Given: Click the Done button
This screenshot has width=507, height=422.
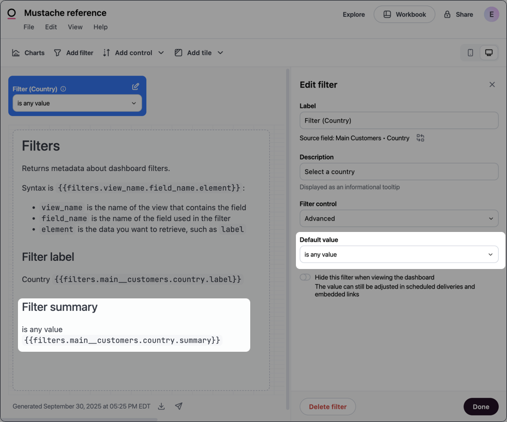Looking at the screenshot, I should click(x=481, y=406).
